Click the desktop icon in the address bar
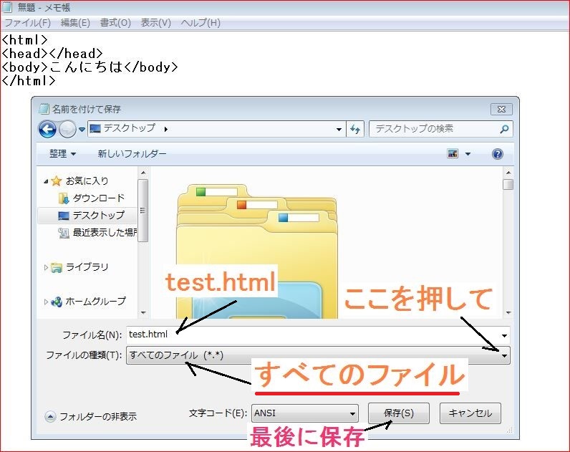The width and height of the screenshot is (570, 452). [x=95, y=128]
